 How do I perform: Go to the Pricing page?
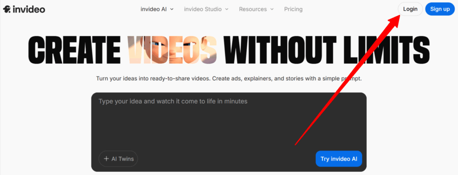tap(293, 9)
